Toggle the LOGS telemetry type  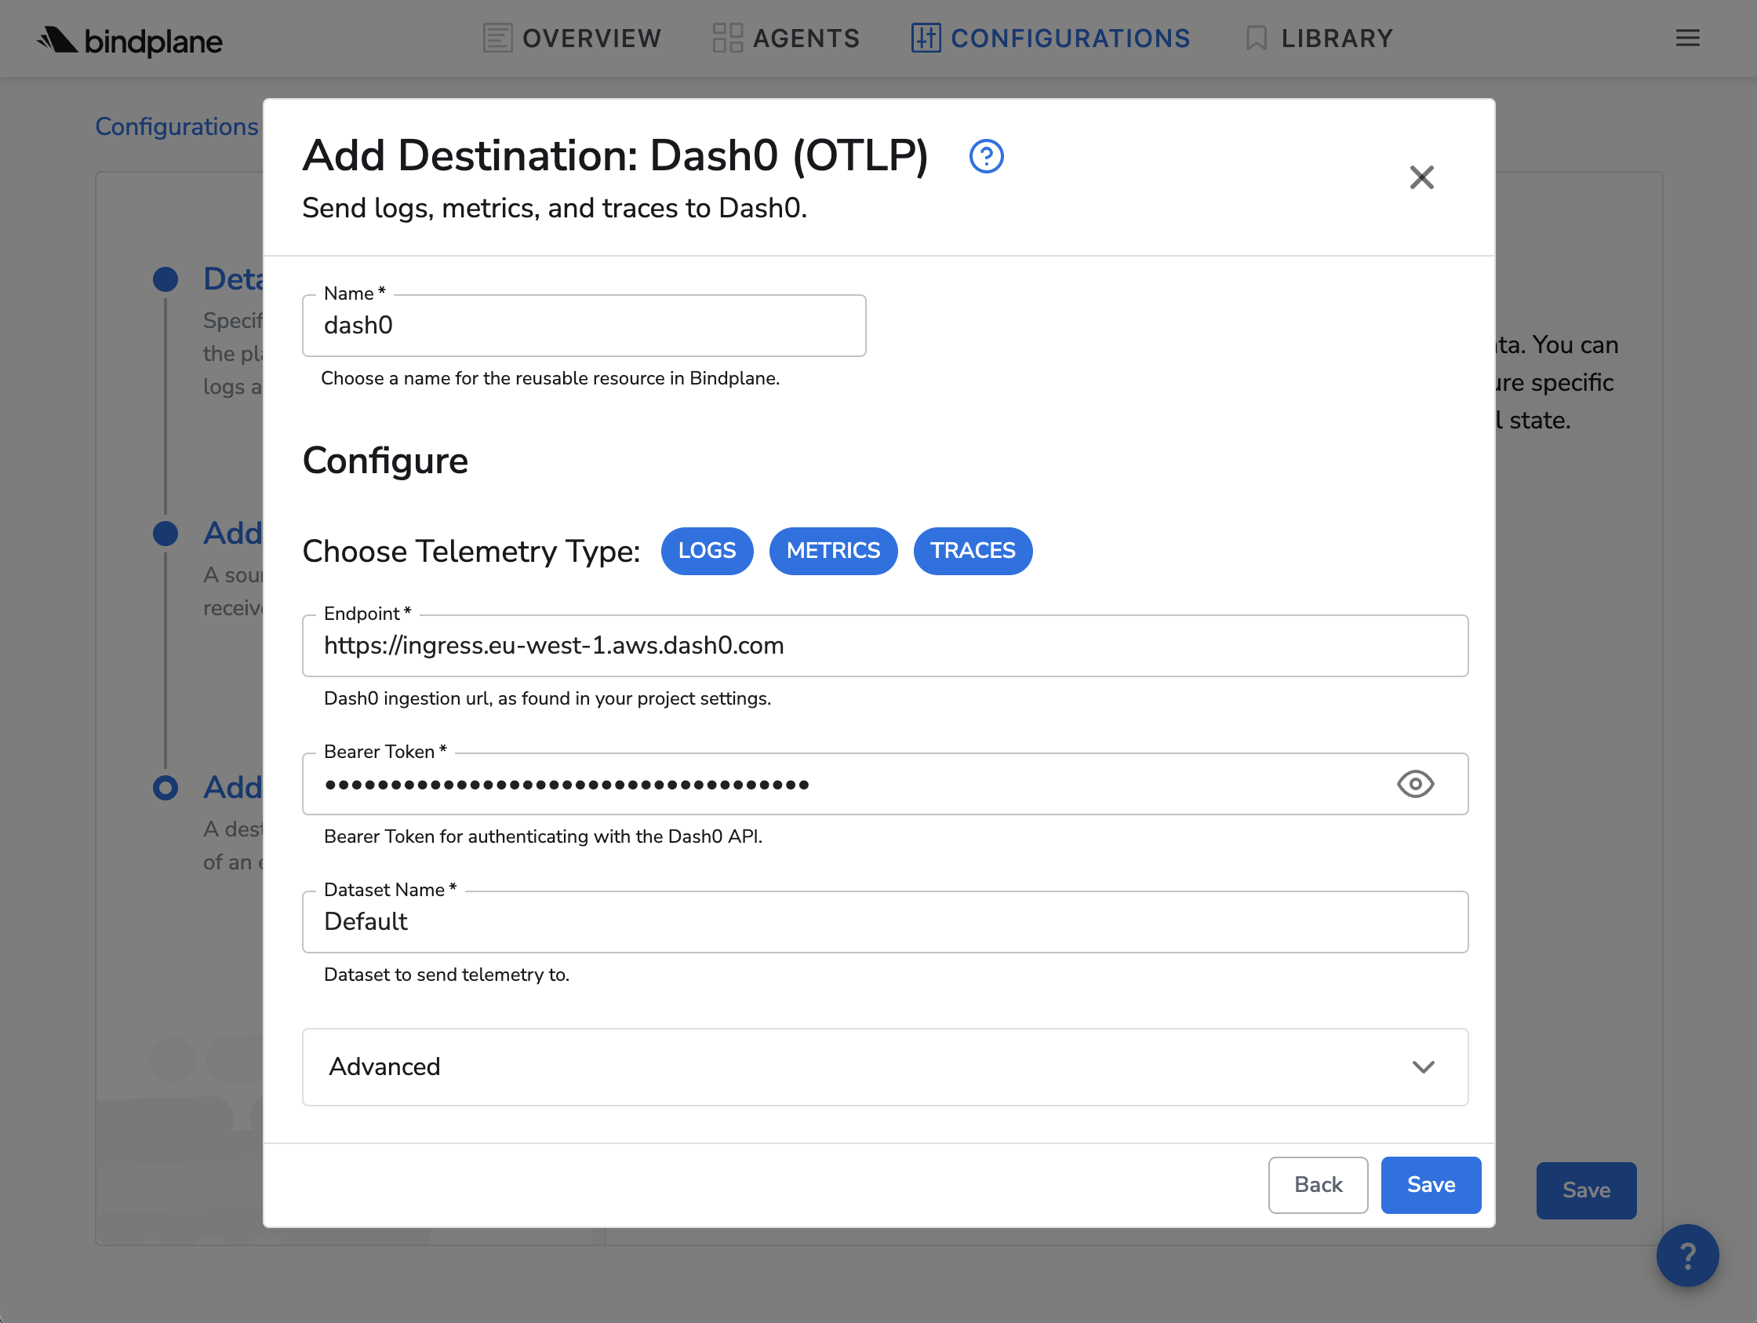(707, 551)
